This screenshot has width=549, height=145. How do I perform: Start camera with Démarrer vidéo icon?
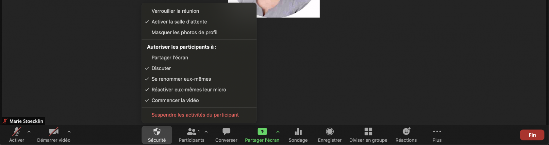54,132
